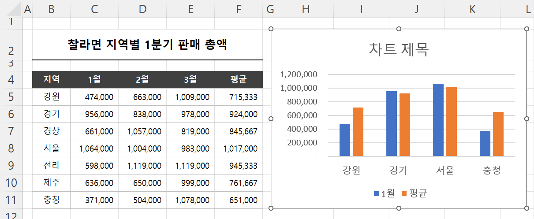The width and height of the screenshot is (534, 219).
Task: Click cell with value 651,000
Action: click(x=239, y=200)
